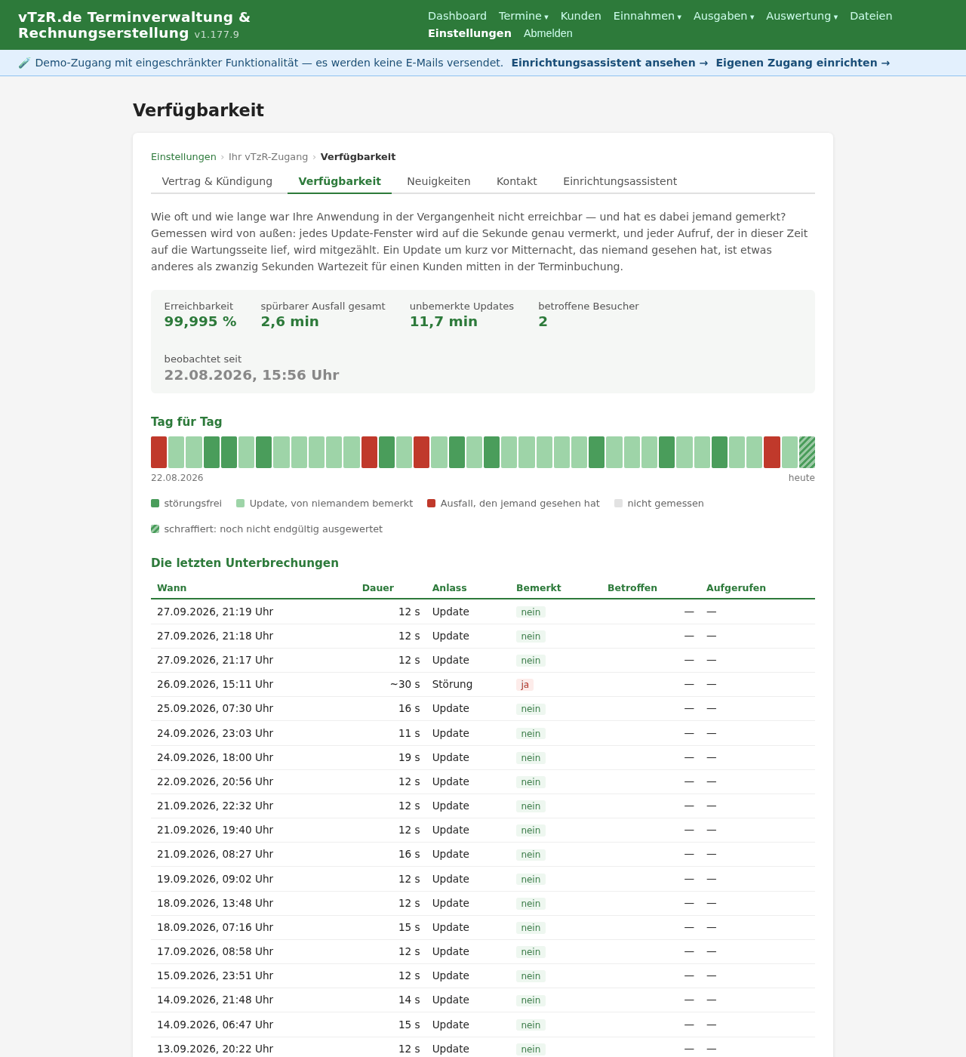Click Ihr vTzR-Zugang in the breadcrumb
966x1057 pixels.
pyautogui.click(x=269, y=157)
